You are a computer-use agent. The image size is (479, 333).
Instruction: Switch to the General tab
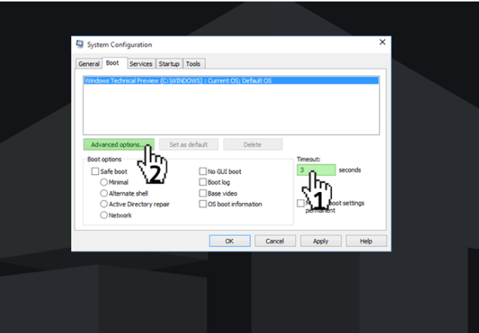tap(89, 63)
